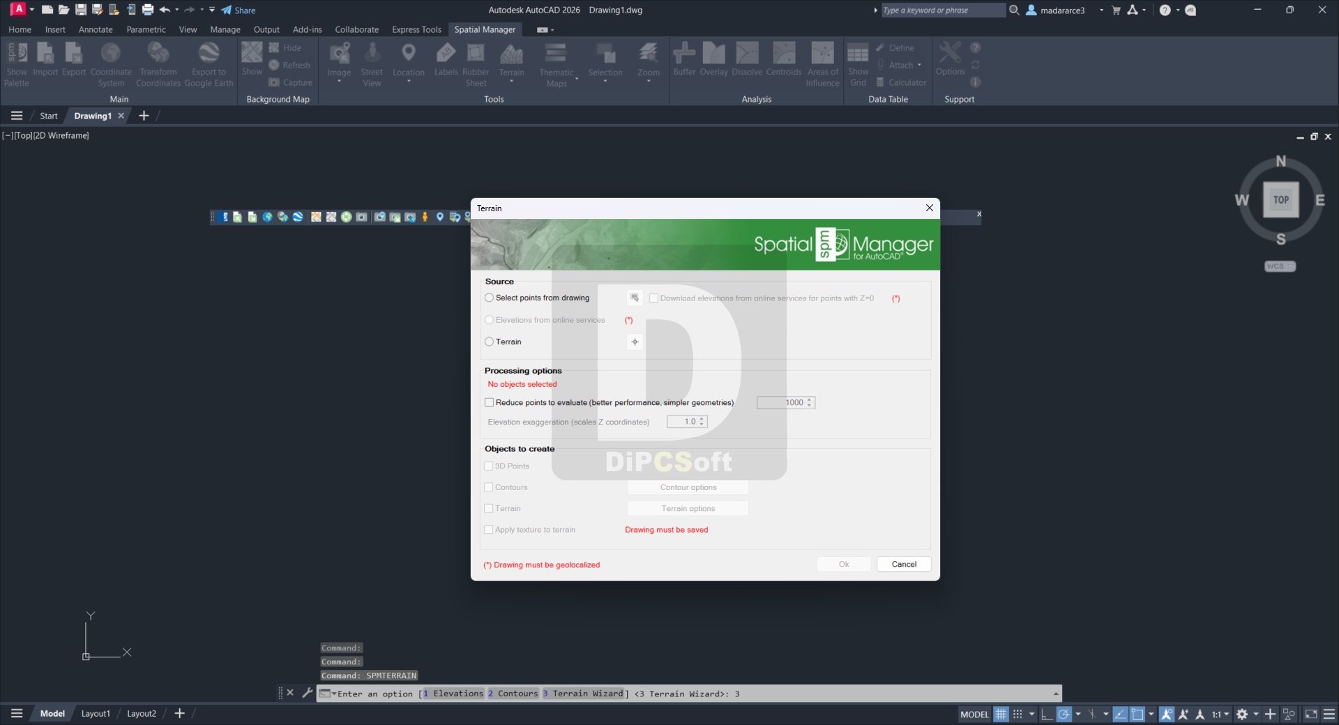Expand the Image tool dropdown
1339x725 pixels.
click(x=339, y=82)
